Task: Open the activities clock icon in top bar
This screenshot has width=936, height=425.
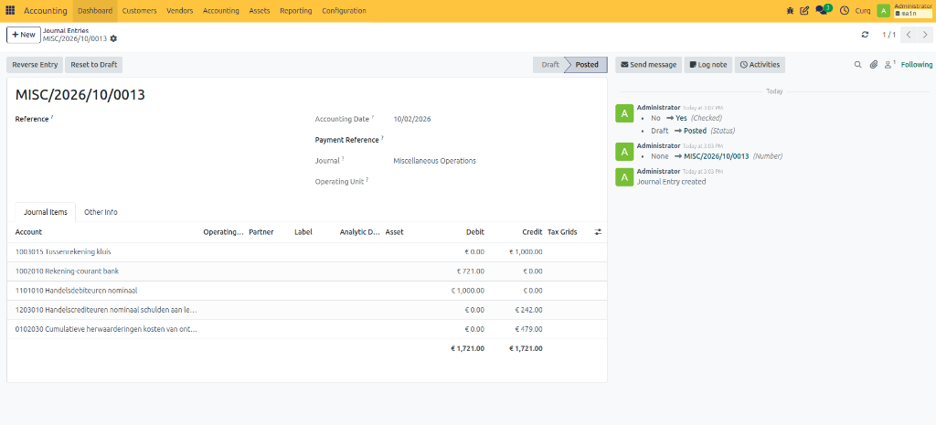Action: point(844,11)
